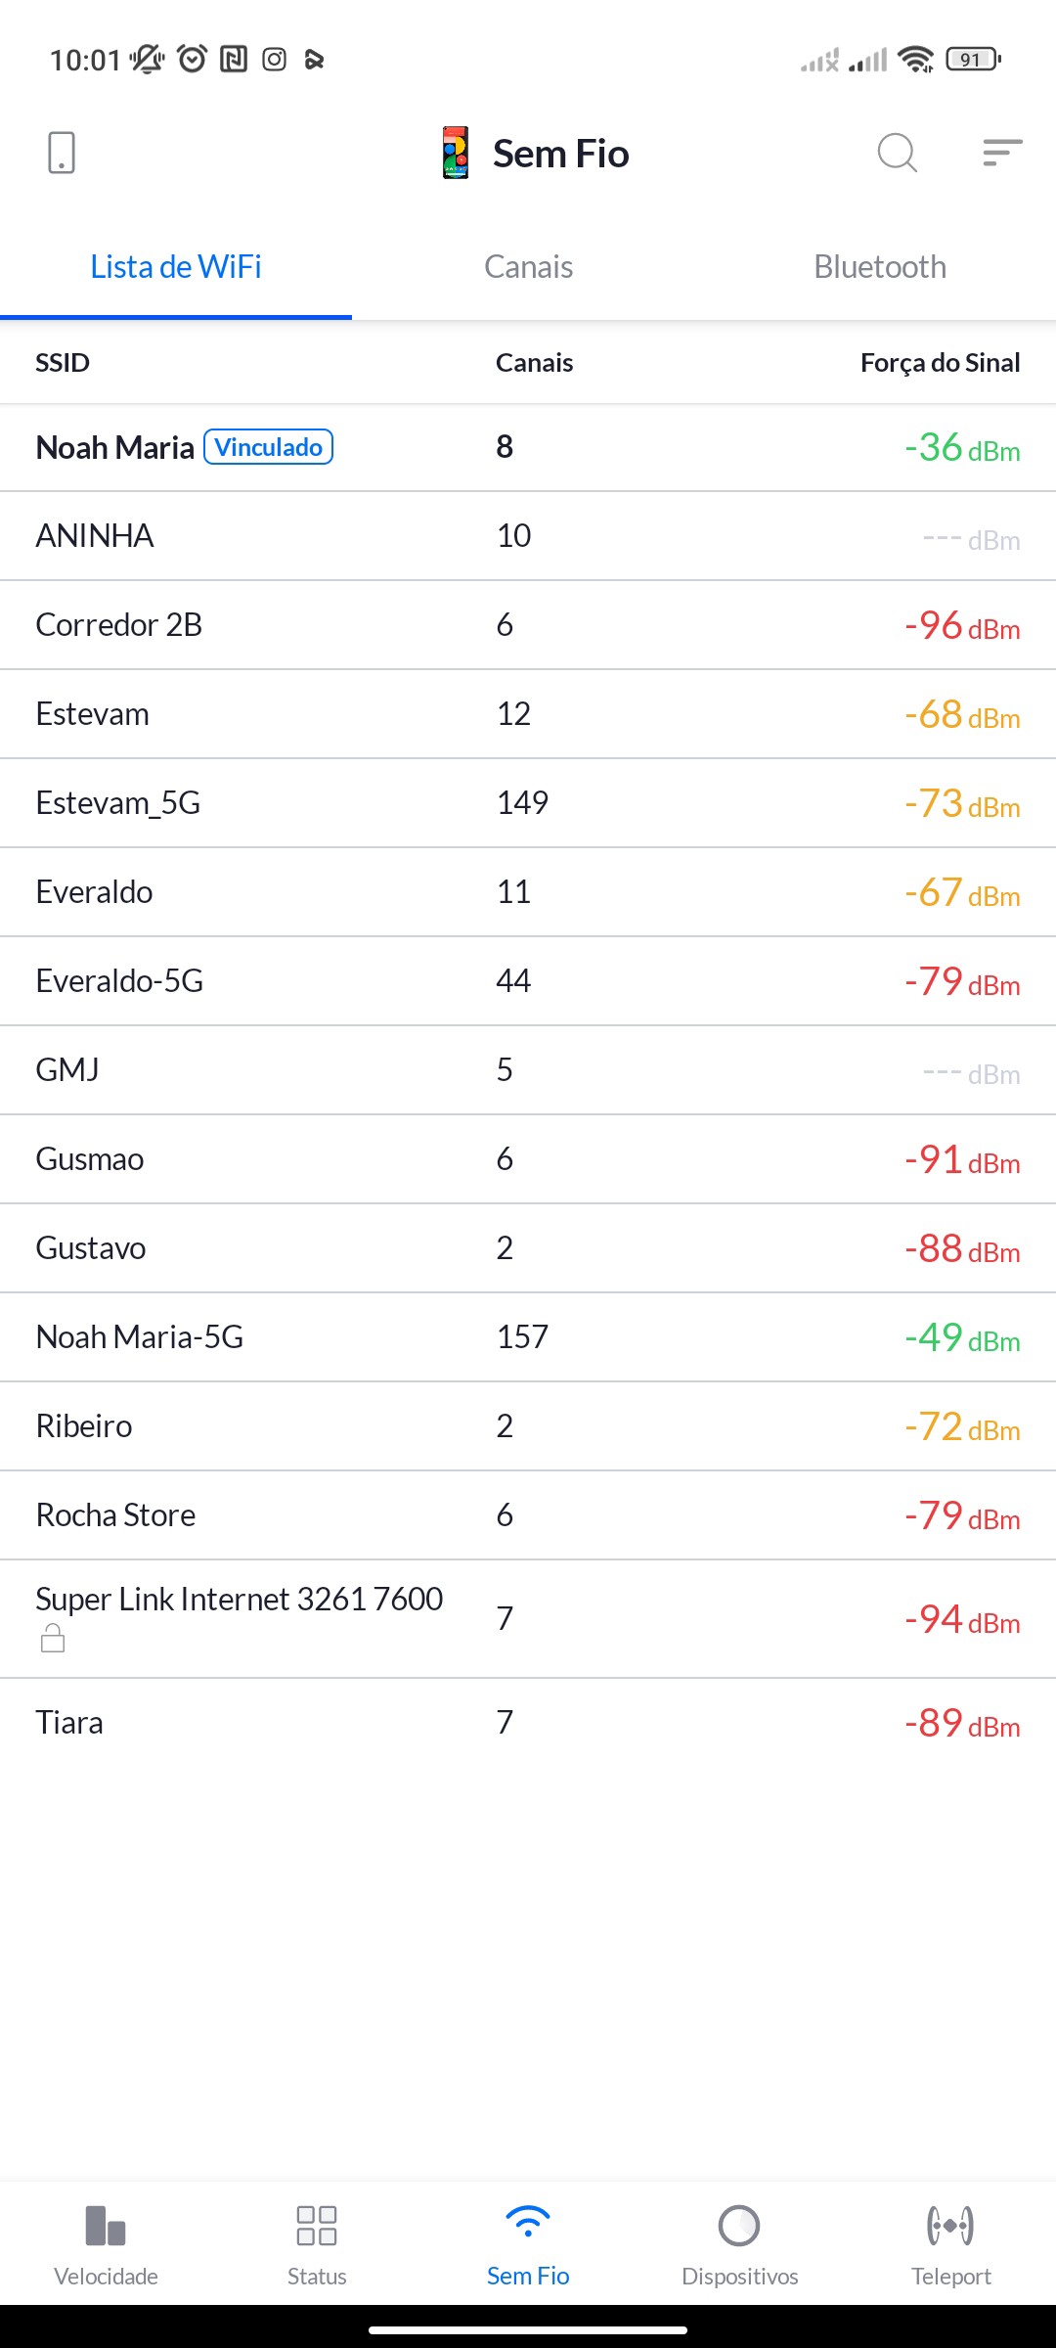1056x2348 pixels.
Task: Tap the lock icon under Super Link Internet
Action: 53,1638
